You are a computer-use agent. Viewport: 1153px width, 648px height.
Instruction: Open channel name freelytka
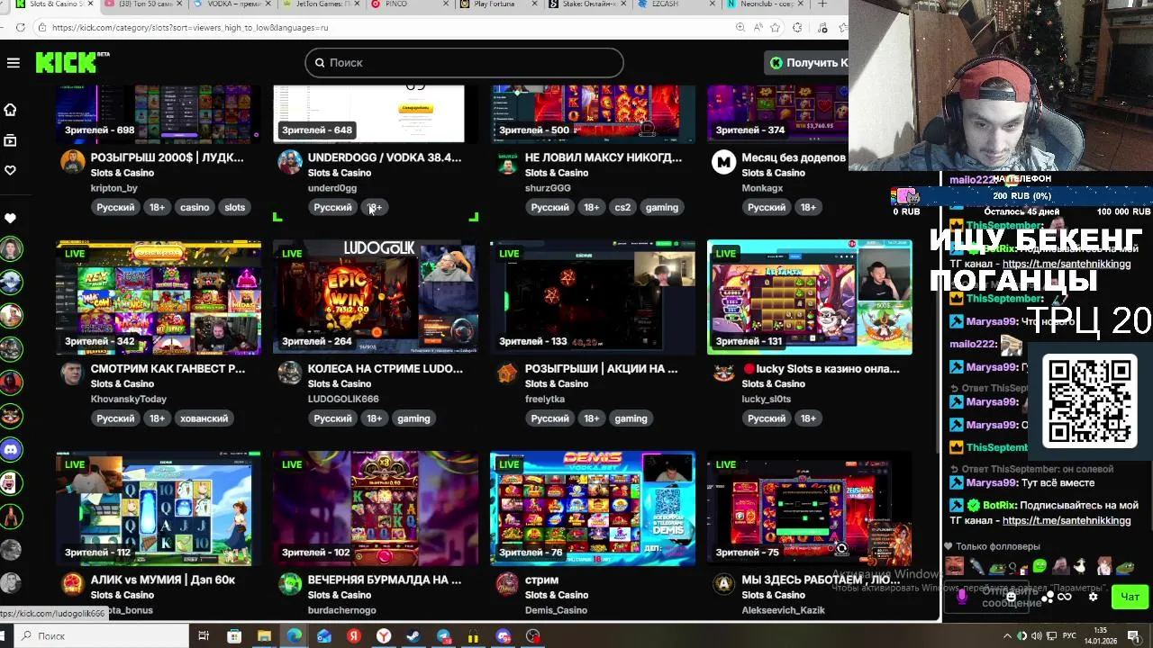click(545, 399)
